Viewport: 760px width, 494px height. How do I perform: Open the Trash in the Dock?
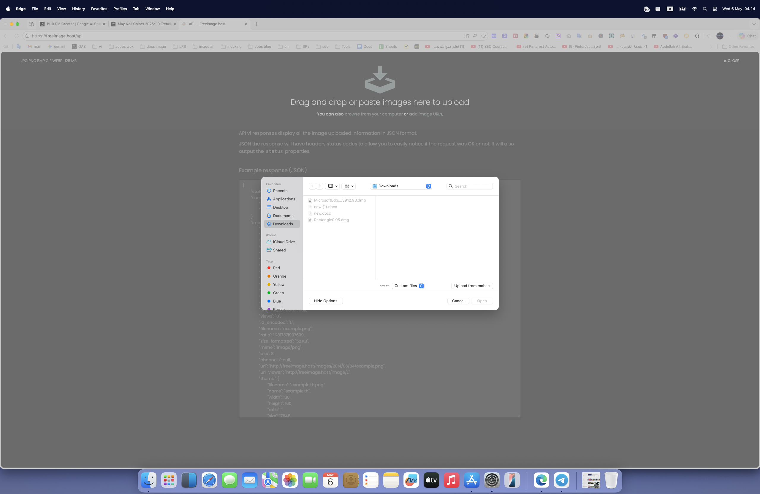[x=611, y=480]
